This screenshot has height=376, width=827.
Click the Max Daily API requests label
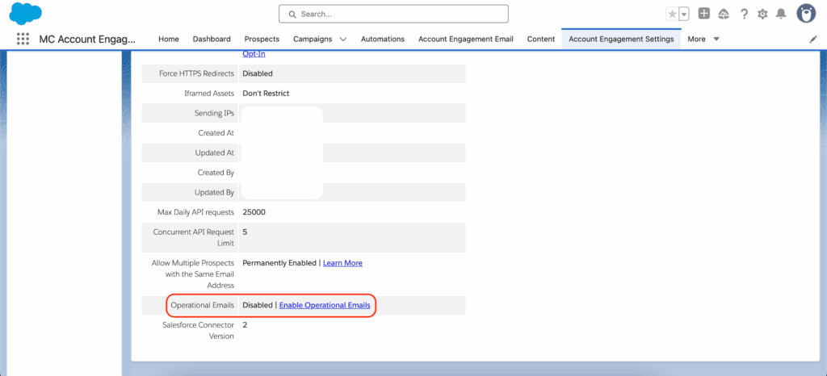coord(195,212)
